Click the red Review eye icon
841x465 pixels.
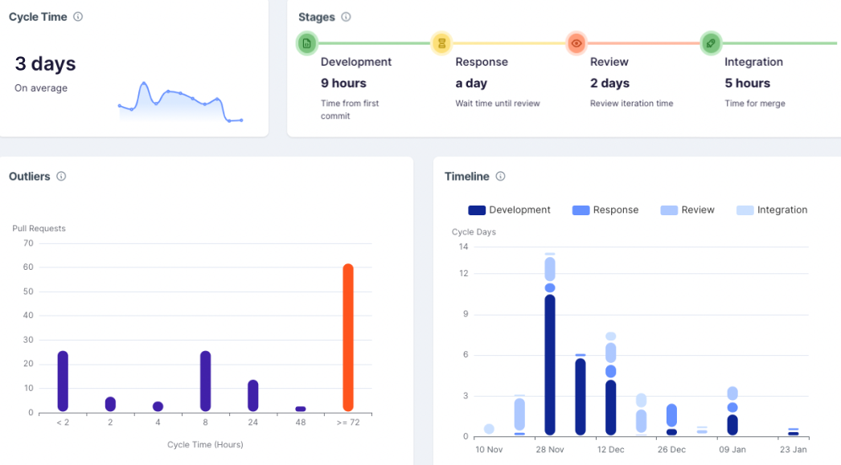coord(576,43)
